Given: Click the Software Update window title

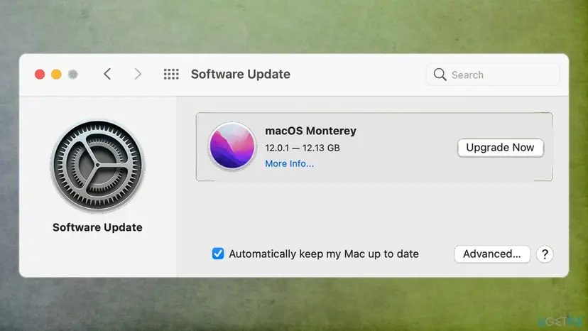Looking at the screenshot, I should tap(240, 75).
